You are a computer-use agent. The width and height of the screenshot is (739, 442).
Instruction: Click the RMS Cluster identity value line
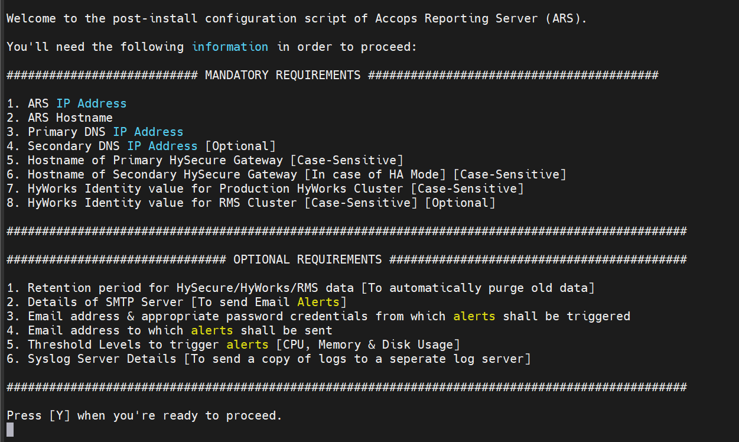(251, 203)
